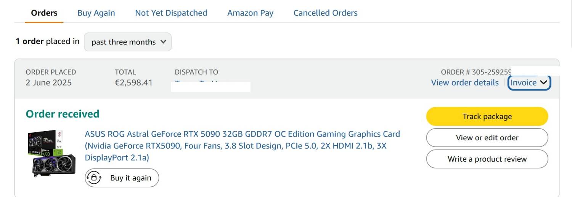This screenshot has height=197, width=572.
Task: Click the View or edit order button
Action: (x=487, y=138)
